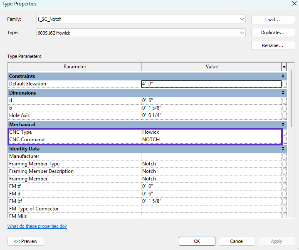Toggle the Default Elevation associate box
This screenshot has height=250, width=299.
pos(284,84)
